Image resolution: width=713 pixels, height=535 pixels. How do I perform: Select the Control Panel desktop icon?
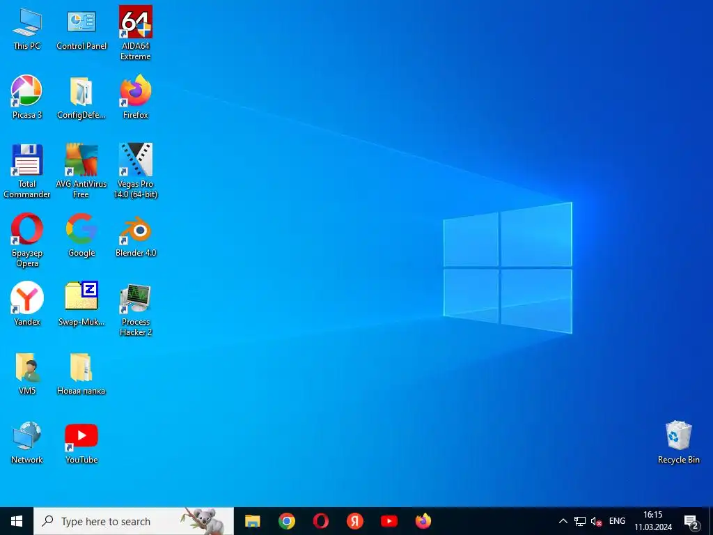pyautogui.click(x=81, y=28)
